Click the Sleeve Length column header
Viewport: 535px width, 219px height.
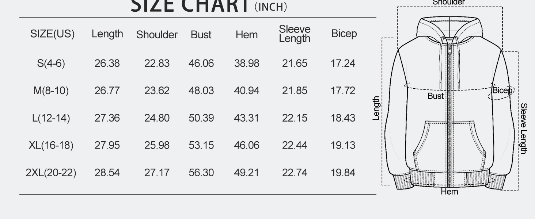[x=295, y=34]
